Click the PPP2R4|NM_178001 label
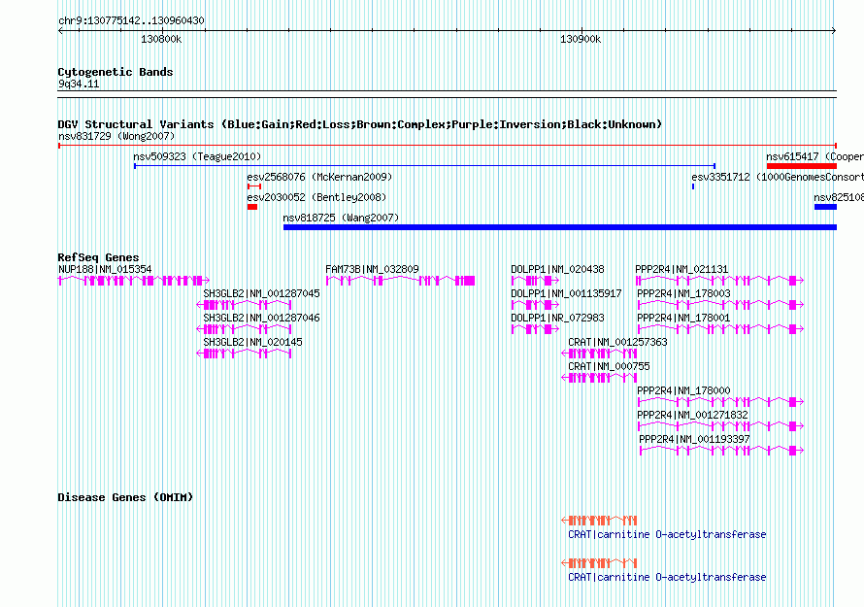Screen dimensions: 864x607 tap(683, 318)
